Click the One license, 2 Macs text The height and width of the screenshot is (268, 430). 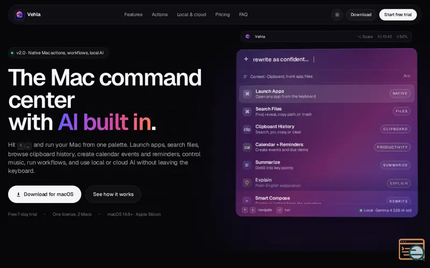pyautogui.click(x=72, y=214)
